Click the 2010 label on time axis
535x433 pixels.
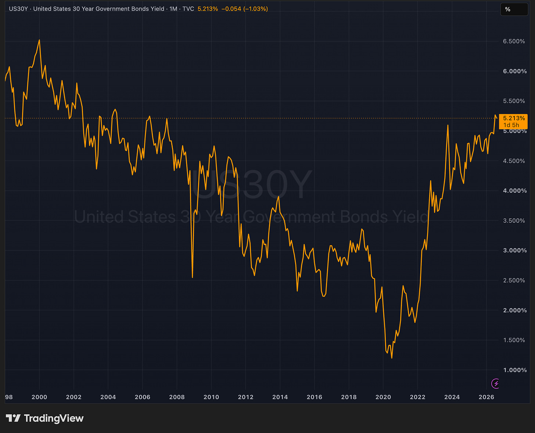pyautogui.click(x=211, y=397)
